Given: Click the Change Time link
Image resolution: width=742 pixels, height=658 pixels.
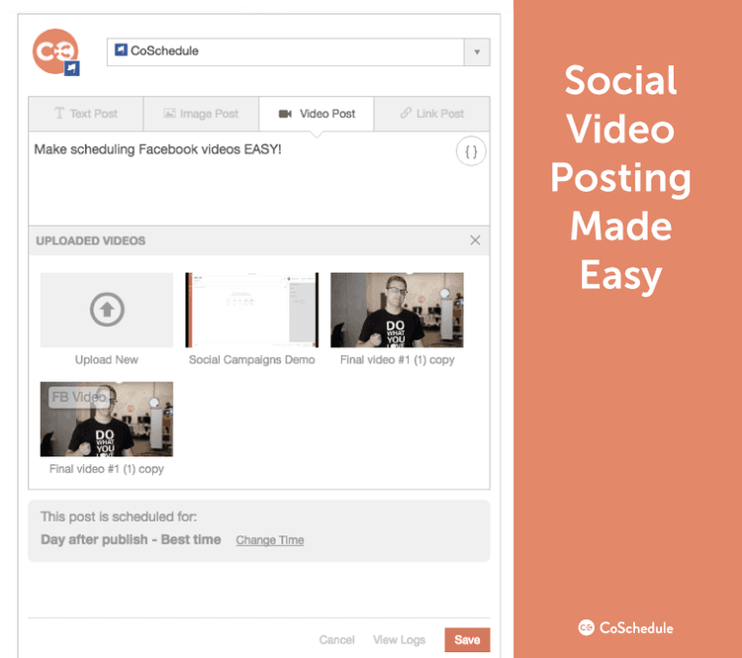Looking at the screenshot, I should (x=270, y=540).
